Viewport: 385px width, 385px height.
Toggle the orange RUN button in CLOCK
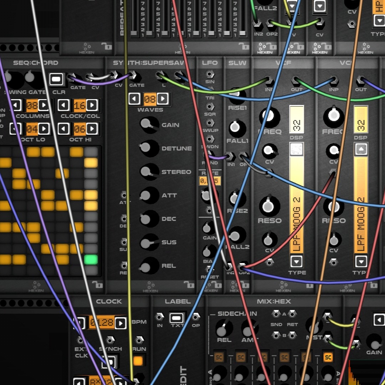[x=138, y=361]
